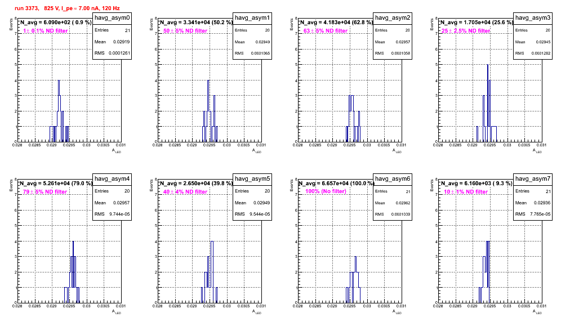
Task: Select the havg_asym6 stats box title
Action: 393,179
